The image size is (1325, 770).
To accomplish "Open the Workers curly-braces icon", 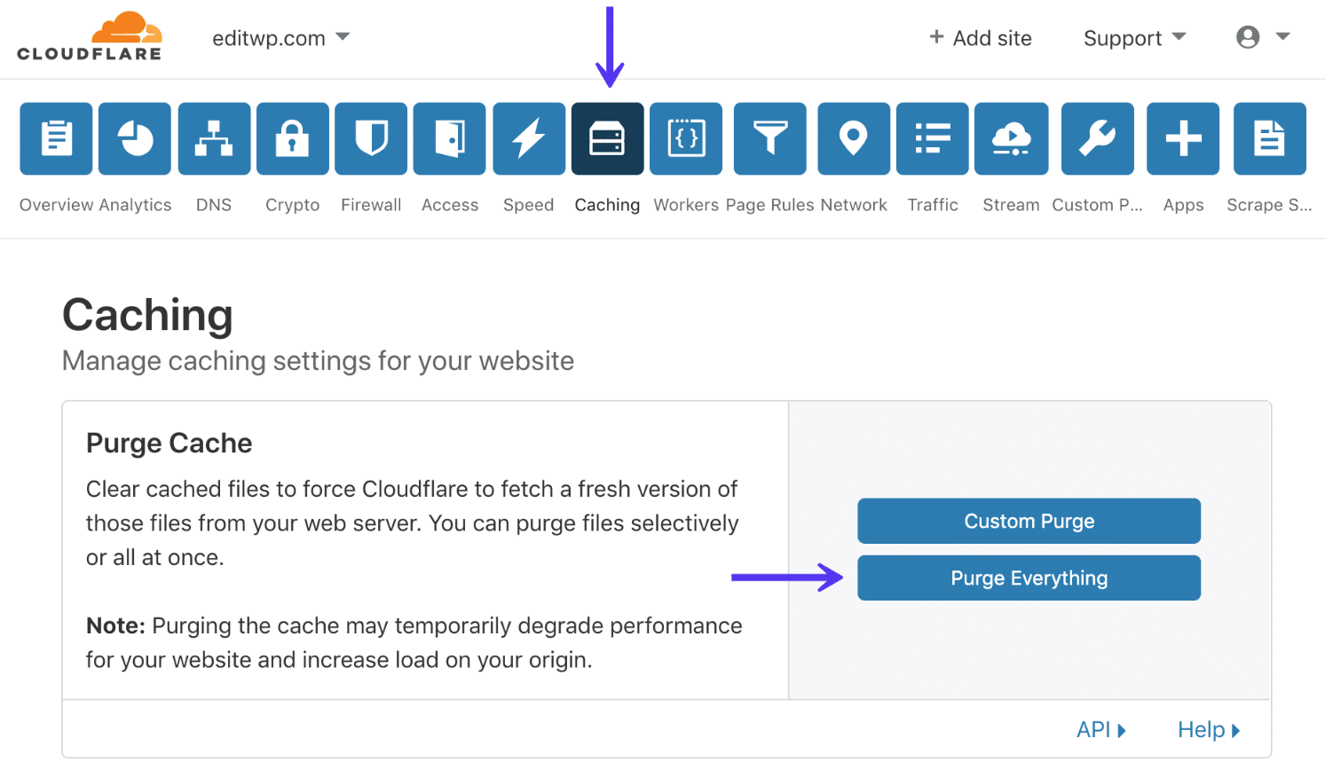I will tap(686, 138).
